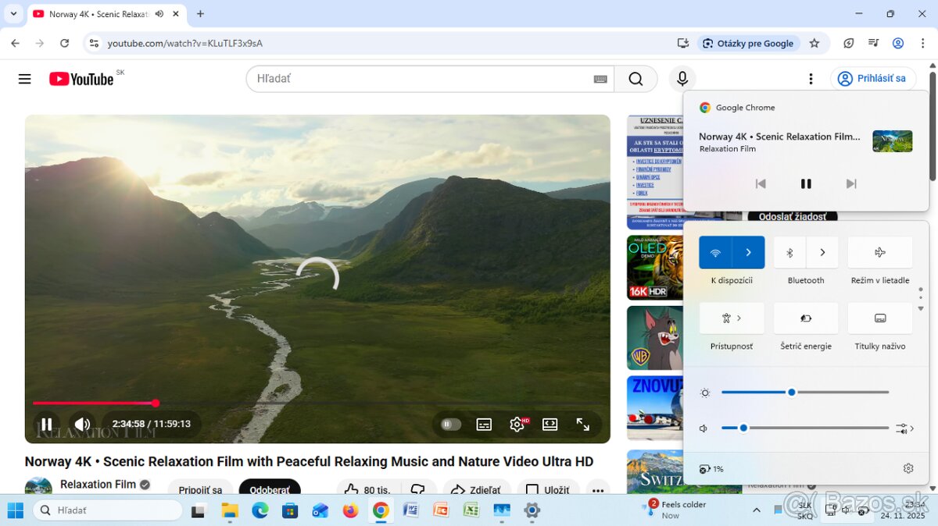Toggle the Šetrič energie tile
The image size is (938, 526).
coord(806,318)
